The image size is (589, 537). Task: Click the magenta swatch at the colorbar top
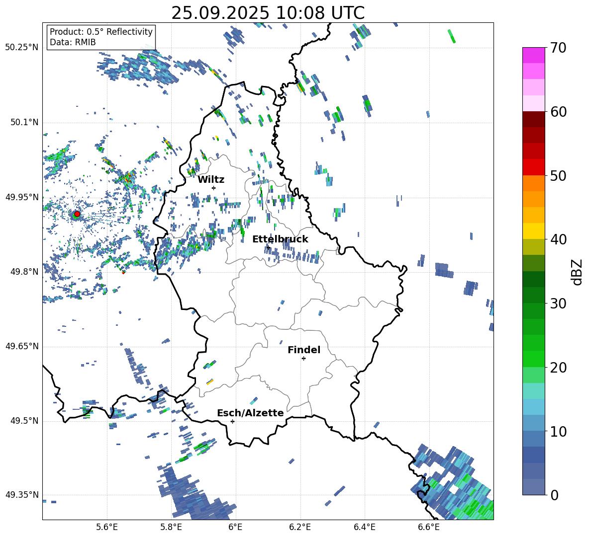click(x=533, y=55)
